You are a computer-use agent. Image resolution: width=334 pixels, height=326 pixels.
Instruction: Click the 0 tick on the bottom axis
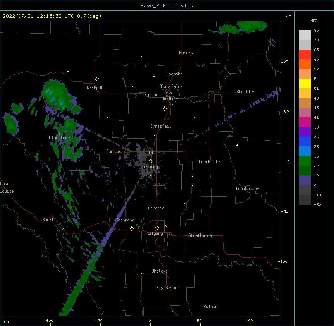coord(150,321)
